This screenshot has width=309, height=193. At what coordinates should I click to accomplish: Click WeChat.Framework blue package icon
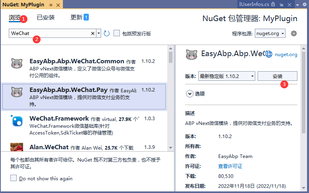pos(17,121)
